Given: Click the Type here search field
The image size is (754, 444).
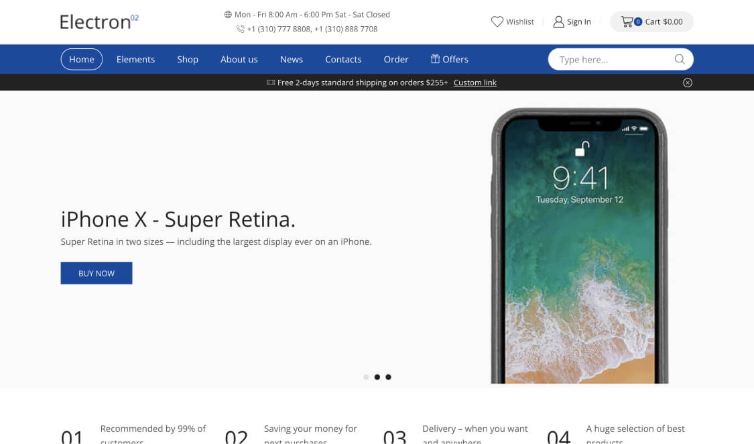Looking at the screenshot, I should [613, 59].
